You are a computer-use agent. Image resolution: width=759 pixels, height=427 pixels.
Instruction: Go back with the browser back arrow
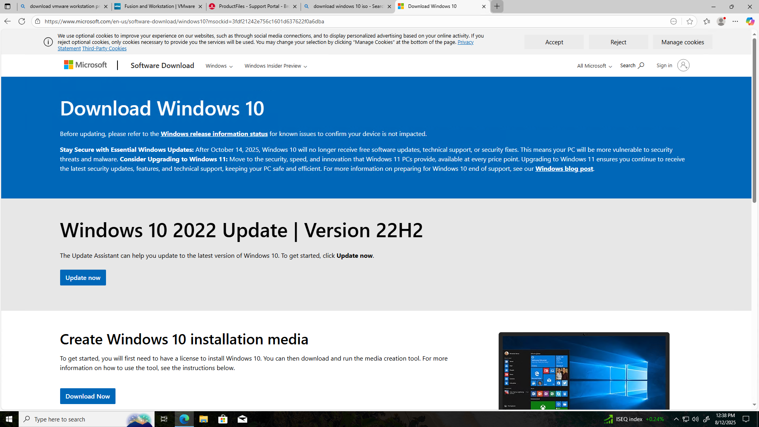pos(8,21)
